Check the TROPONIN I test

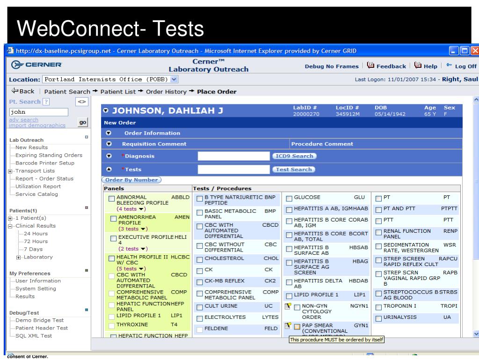378,308
